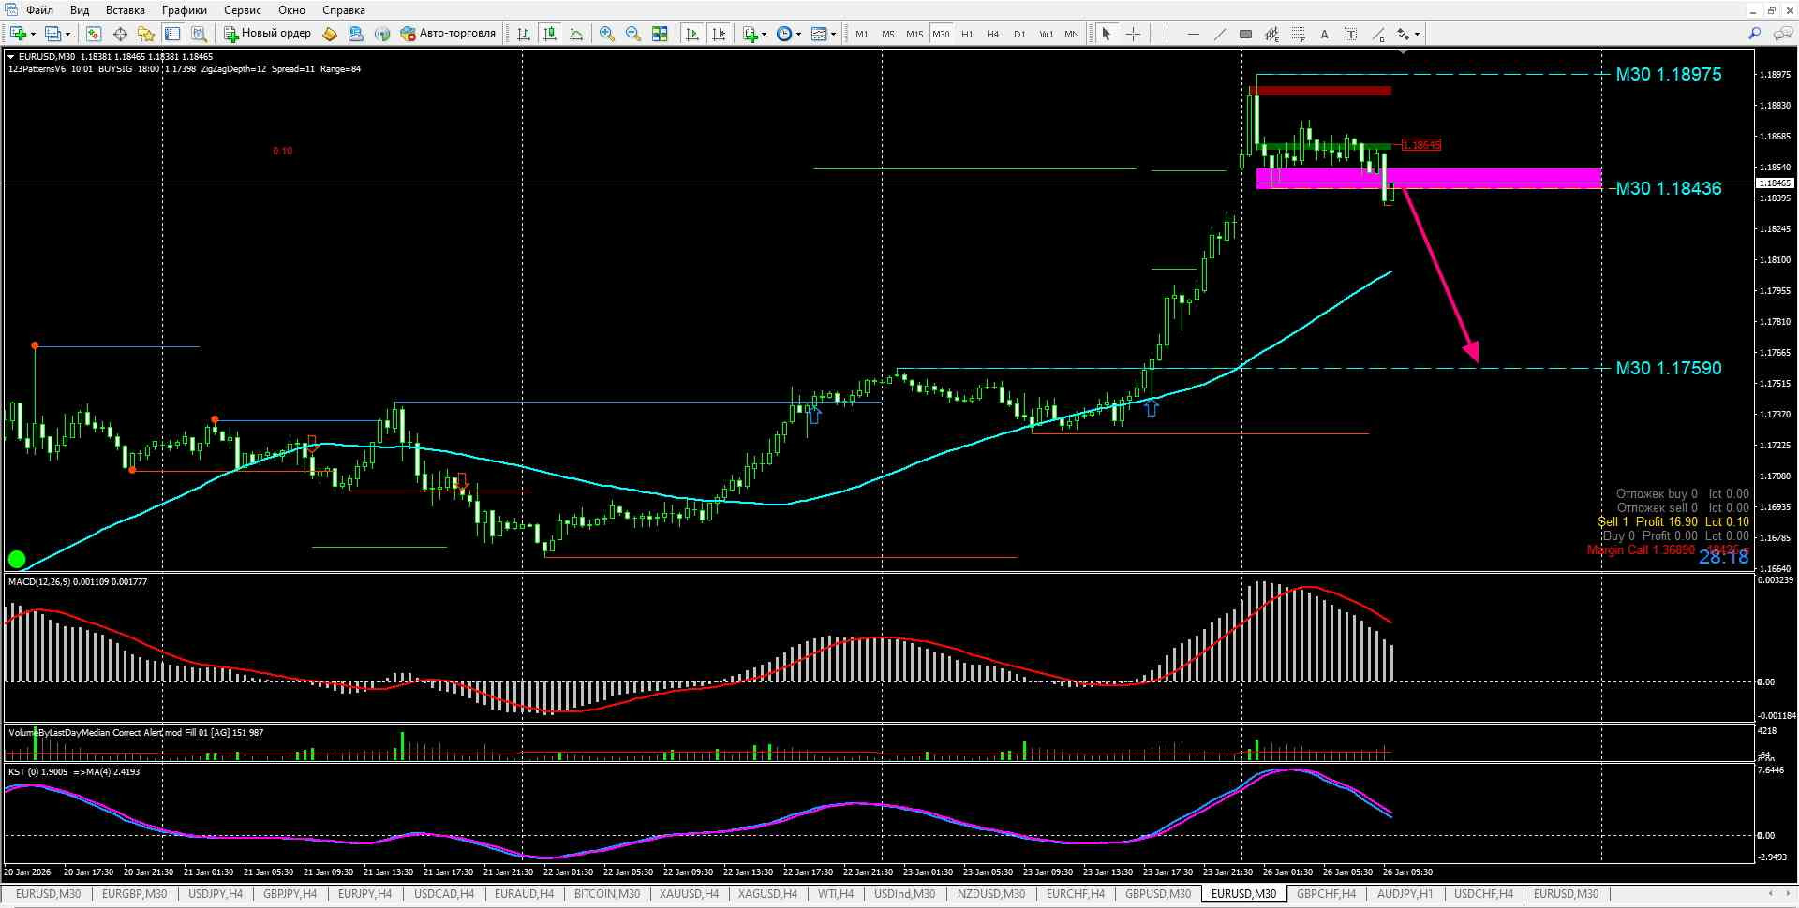Image resolution: width=1799 pixels, height=908 pixels.
Task: Select the D1 timeframe button
Action: [x=1019, y=34]
